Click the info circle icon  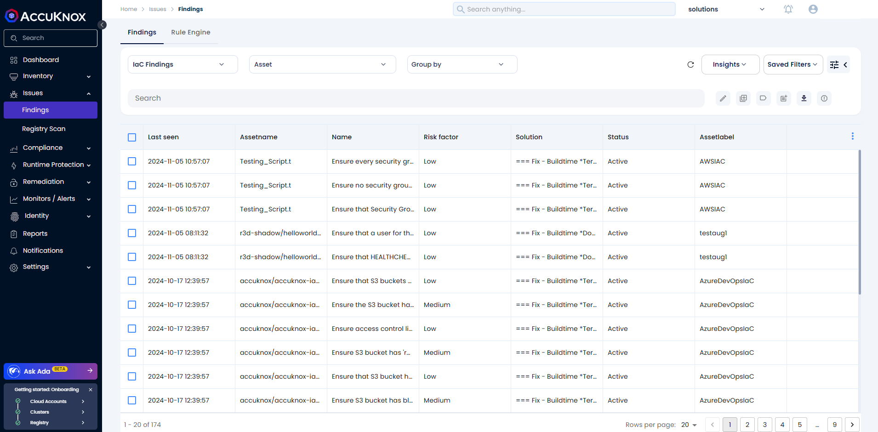(x=824, y=98)
